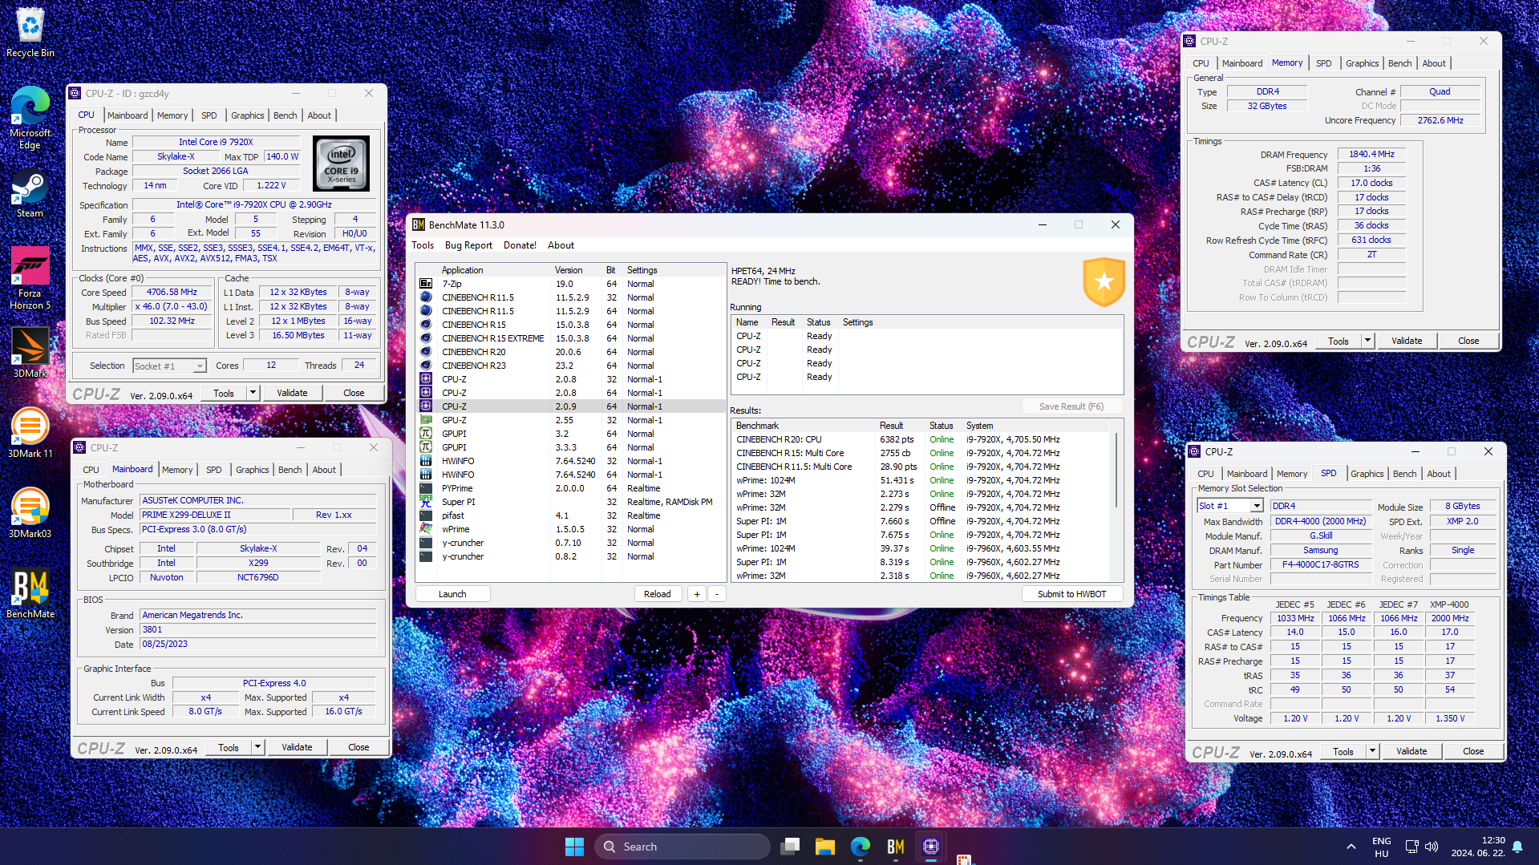Screen dimensions: 1539x865
Task: Select the CINEBENCH R15 EXTREME icon
Action: [426, 338]
